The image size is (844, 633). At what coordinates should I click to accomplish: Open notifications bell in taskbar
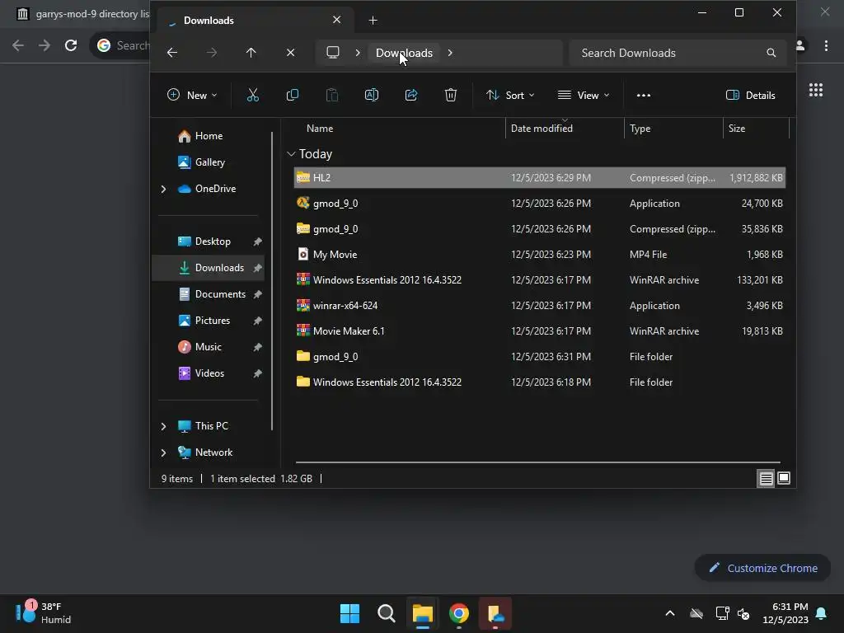point(822,613)
